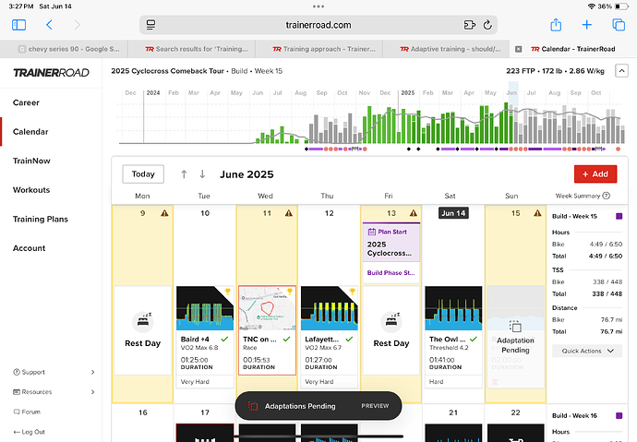Go to Workouts in the sidebar
This screenshot has height=442, width=637.
coord(31,190)
